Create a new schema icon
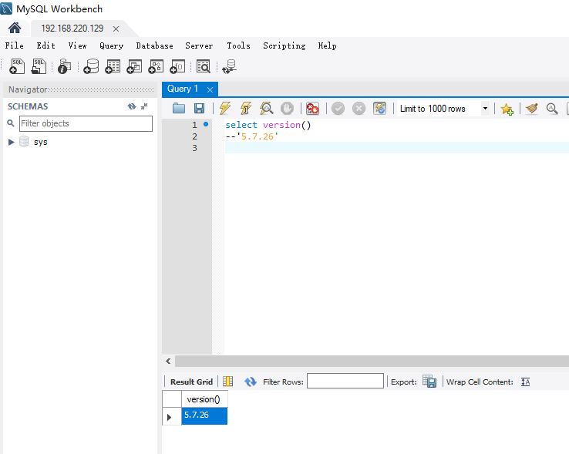 [x=91, y=66]
